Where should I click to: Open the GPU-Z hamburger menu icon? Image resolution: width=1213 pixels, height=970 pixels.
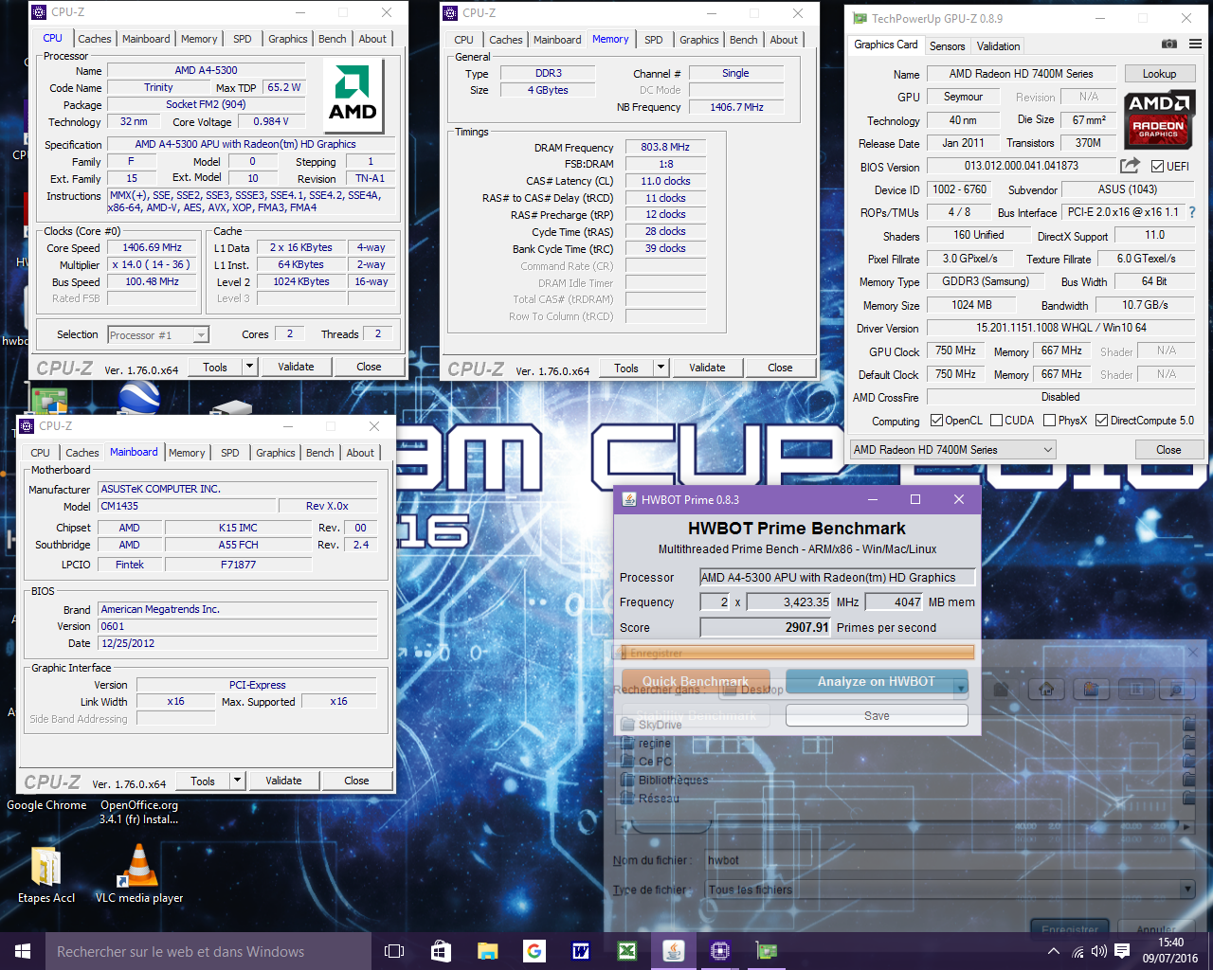1195,45
